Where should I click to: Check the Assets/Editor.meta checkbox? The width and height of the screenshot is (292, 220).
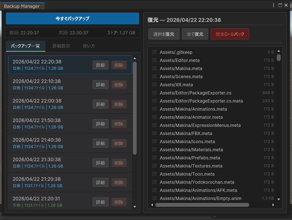click(x=154, y=60)
